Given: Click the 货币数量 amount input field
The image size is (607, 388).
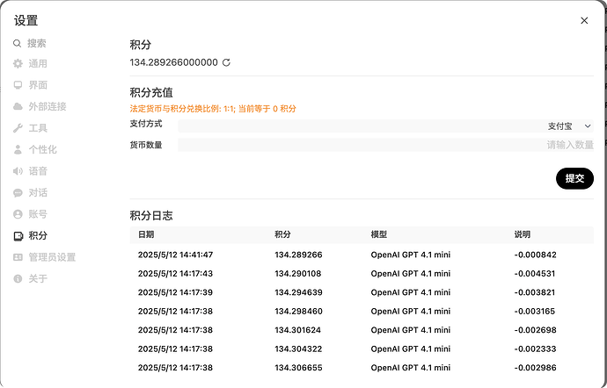Looking at the screenshot, I should pyautogui.click(x=387, y=145).
